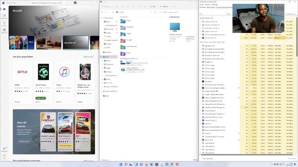
Task: Click the Delete icon in Explorer toolbar
Action: [145, 6]
